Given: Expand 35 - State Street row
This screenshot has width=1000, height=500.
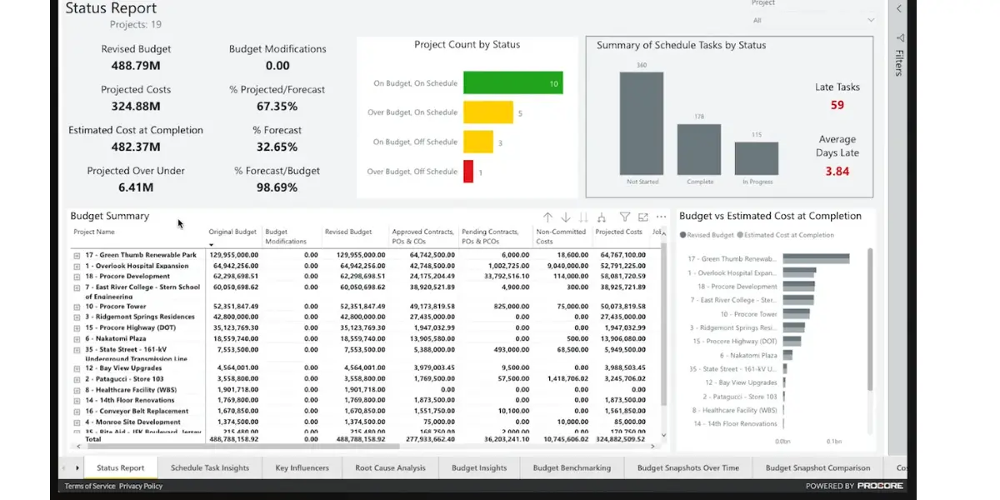Looking at the screenshot, I should pos(77,349).
